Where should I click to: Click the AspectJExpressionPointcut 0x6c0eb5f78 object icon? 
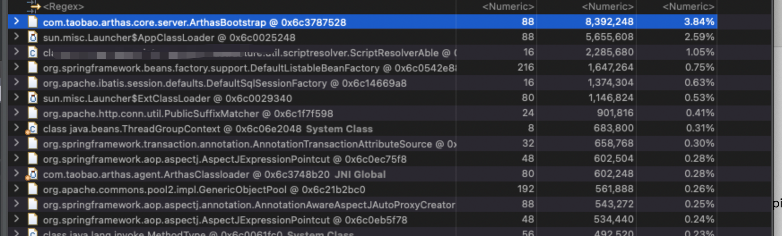click(32, 219)
